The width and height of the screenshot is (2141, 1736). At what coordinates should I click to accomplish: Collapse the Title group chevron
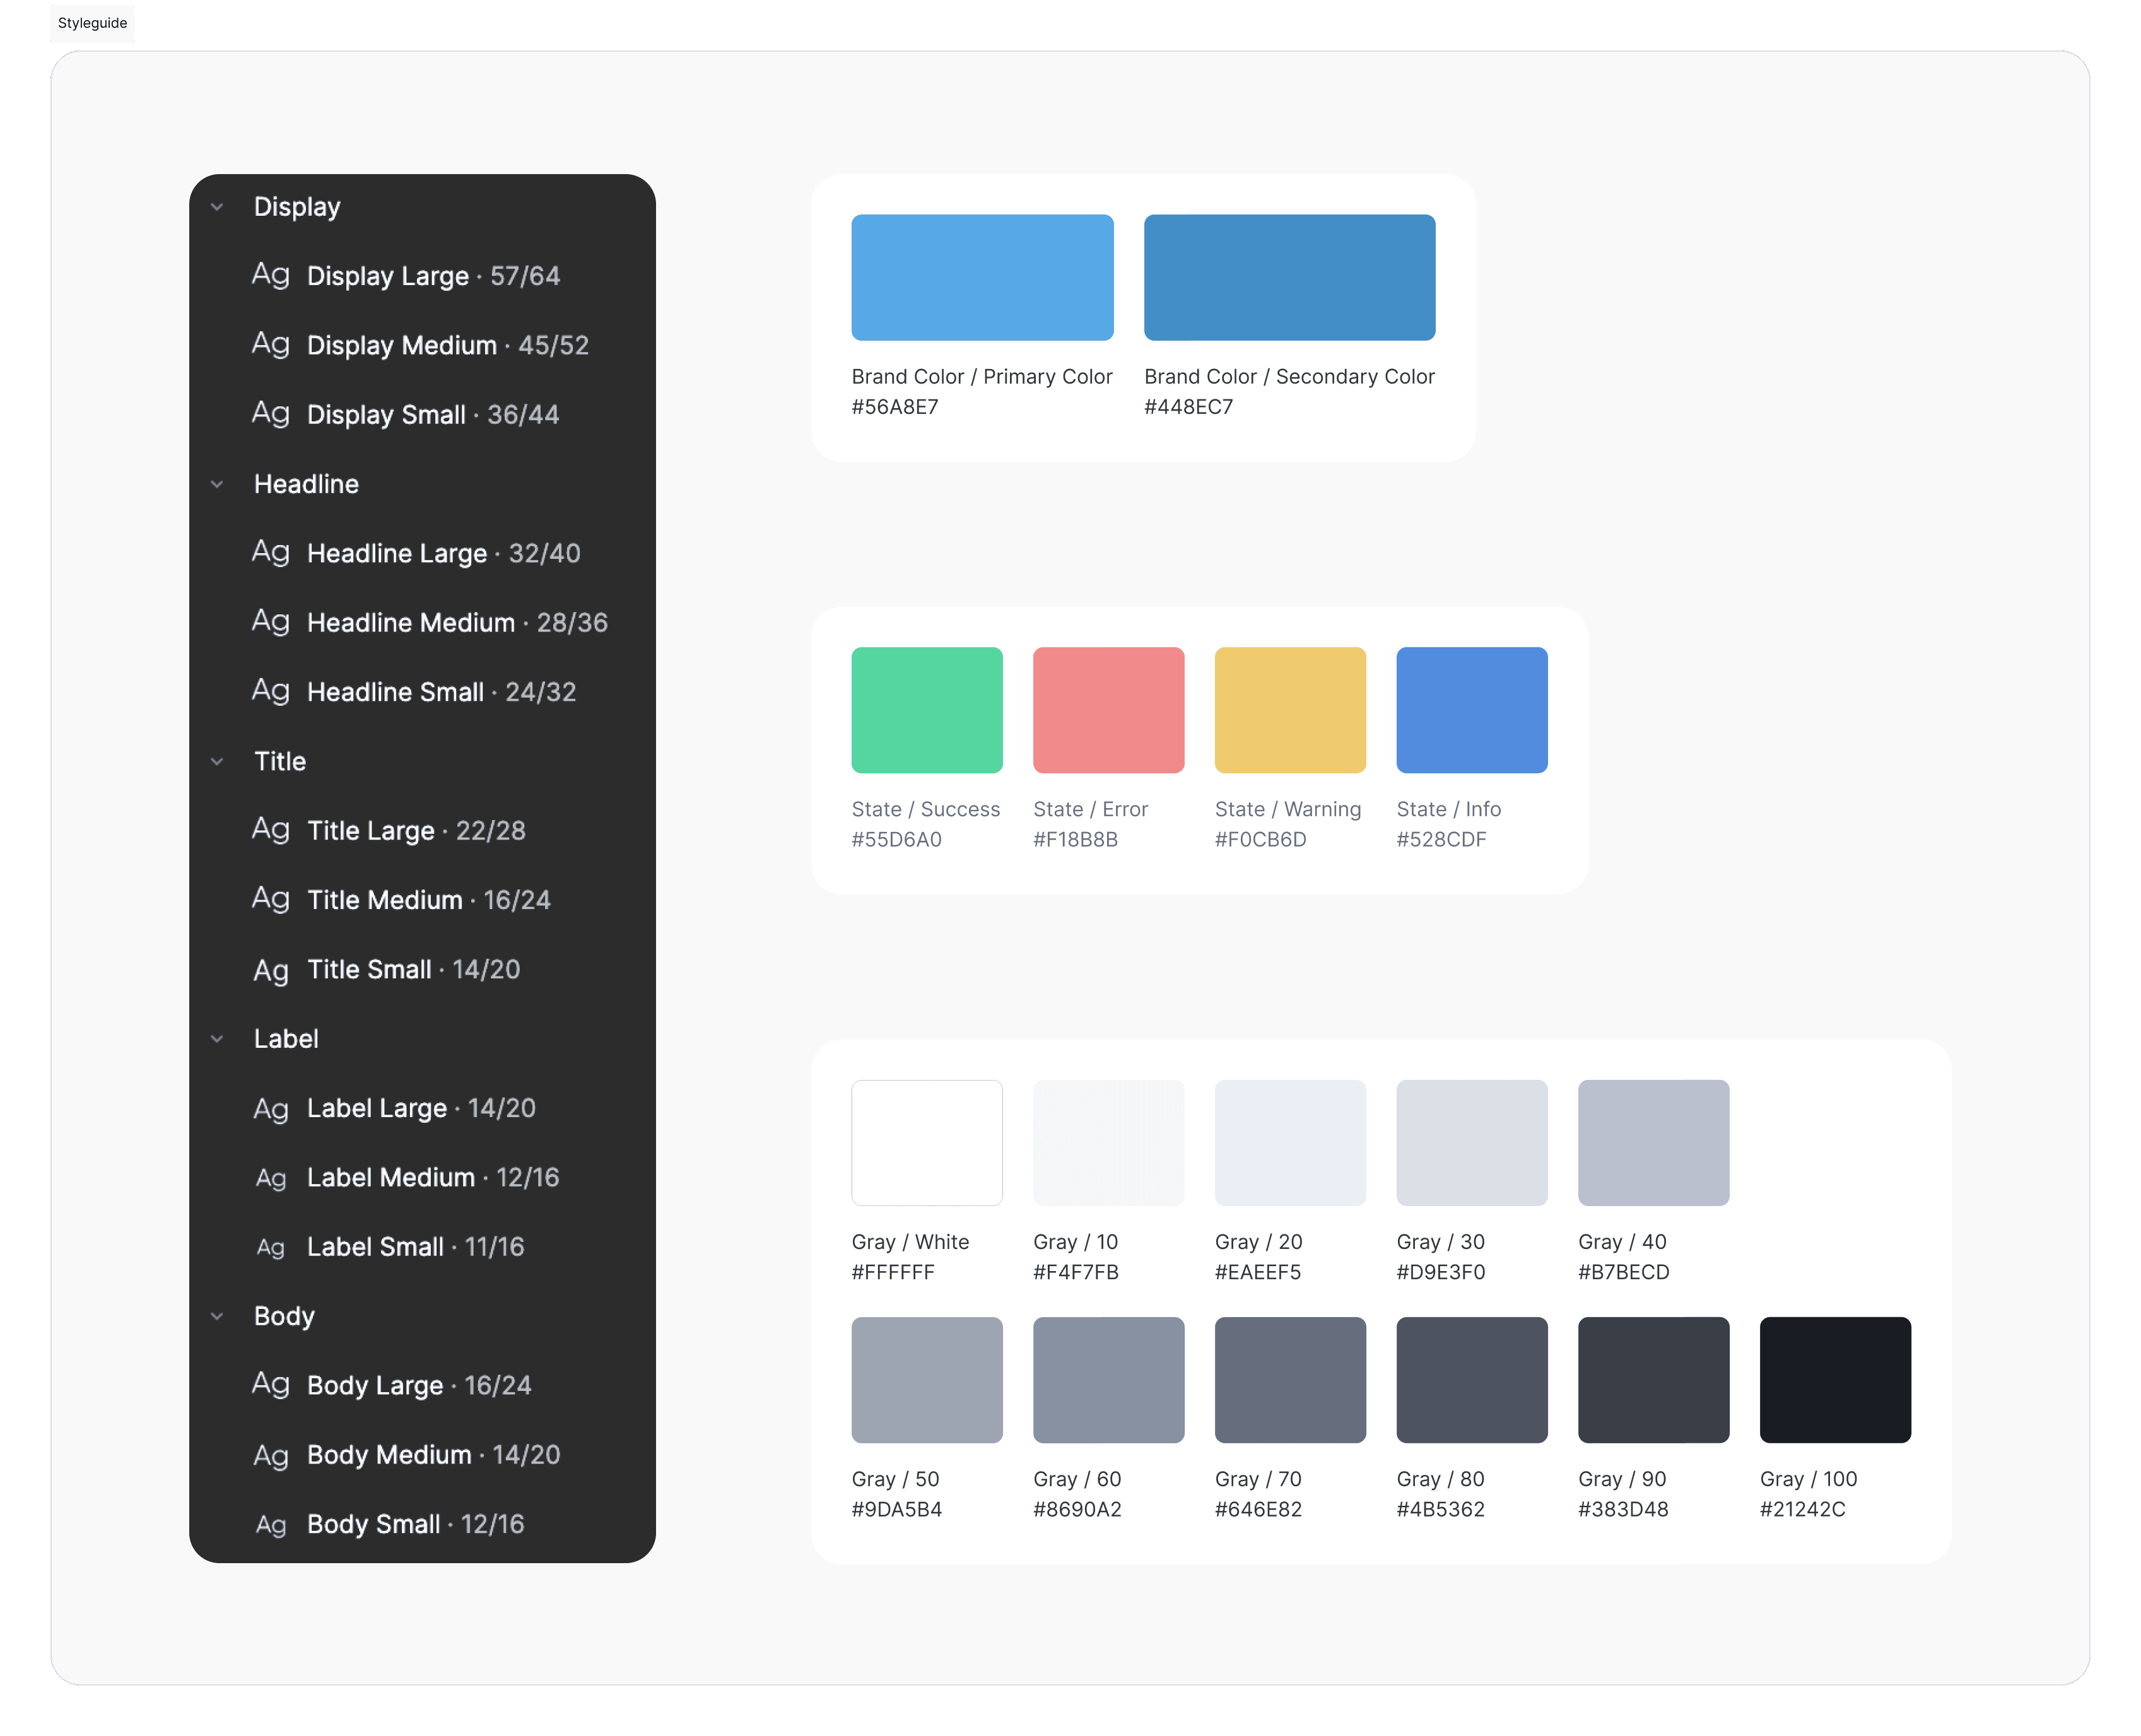[217, 761]
